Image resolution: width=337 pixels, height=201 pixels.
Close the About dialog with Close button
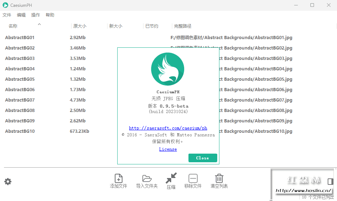tap(203, 158)
